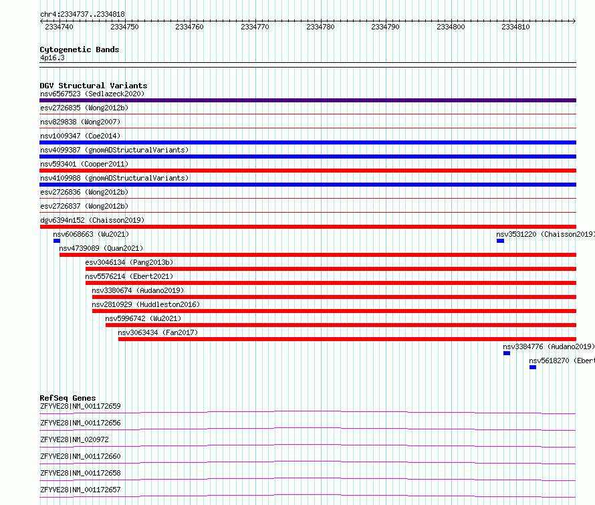This screenshot has height=505, width=595.
Task: Click the nsv1009347 (Coe2014) label
Action: [x=80, y=136]
